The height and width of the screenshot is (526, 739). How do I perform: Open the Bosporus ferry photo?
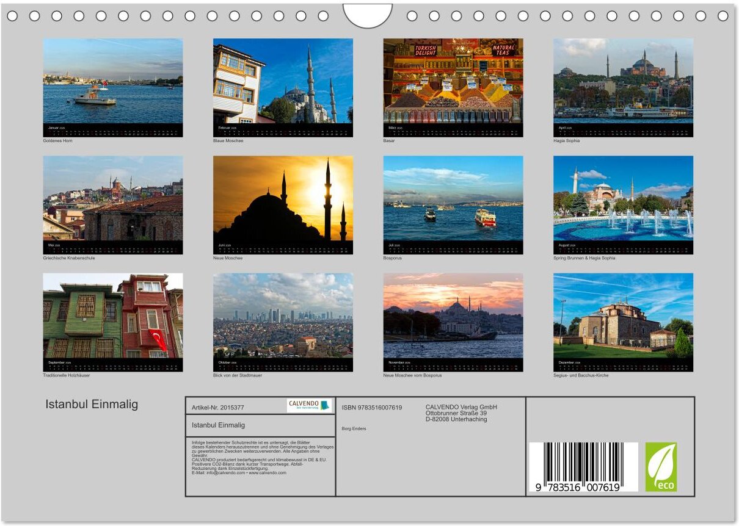453,198
